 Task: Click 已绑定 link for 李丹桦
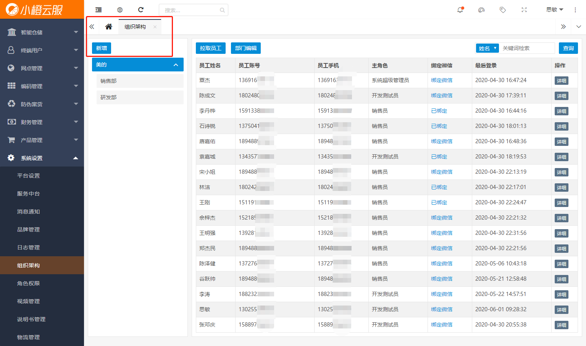pos(439,111)
